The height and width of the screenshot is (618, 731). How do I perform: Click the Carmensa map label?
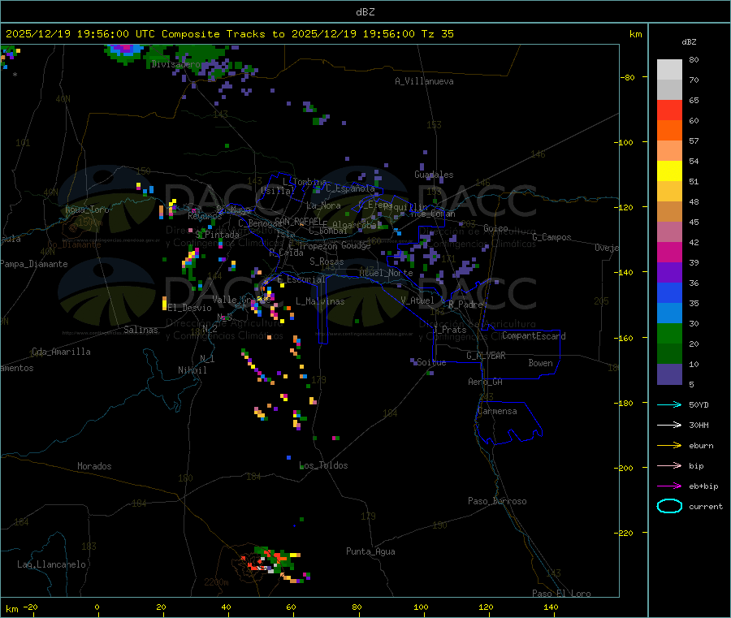coord(497,411)
